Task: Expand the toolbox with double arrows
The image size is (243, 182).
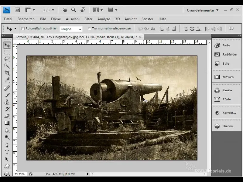Action: pos(3,35)
